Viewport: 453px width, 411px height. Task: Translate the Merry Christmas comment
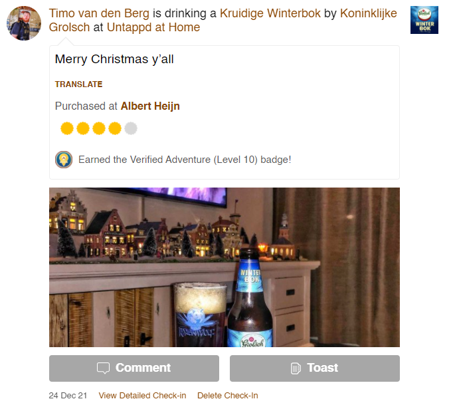click(78, 84)
